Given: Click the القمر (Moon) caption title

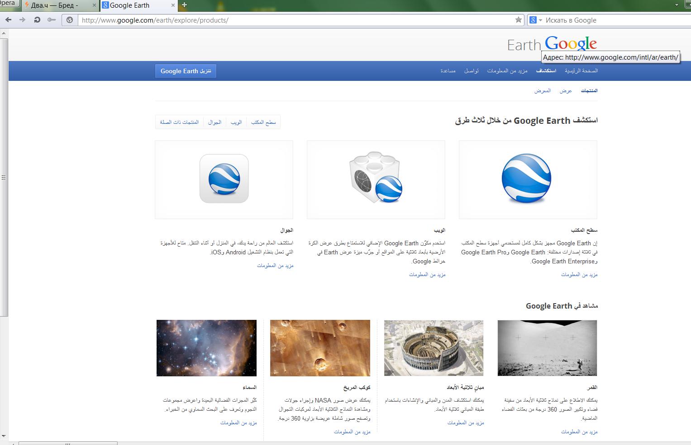Looking at the screenshot, I should [x=592, y=388].
